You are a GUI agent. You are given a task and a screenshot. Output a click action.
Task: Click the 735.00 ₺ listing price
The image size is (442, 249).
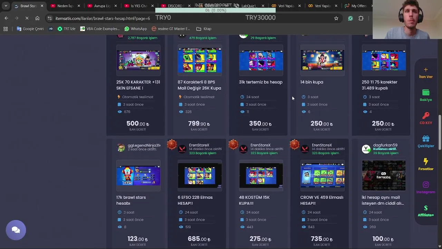coord(322,239)
